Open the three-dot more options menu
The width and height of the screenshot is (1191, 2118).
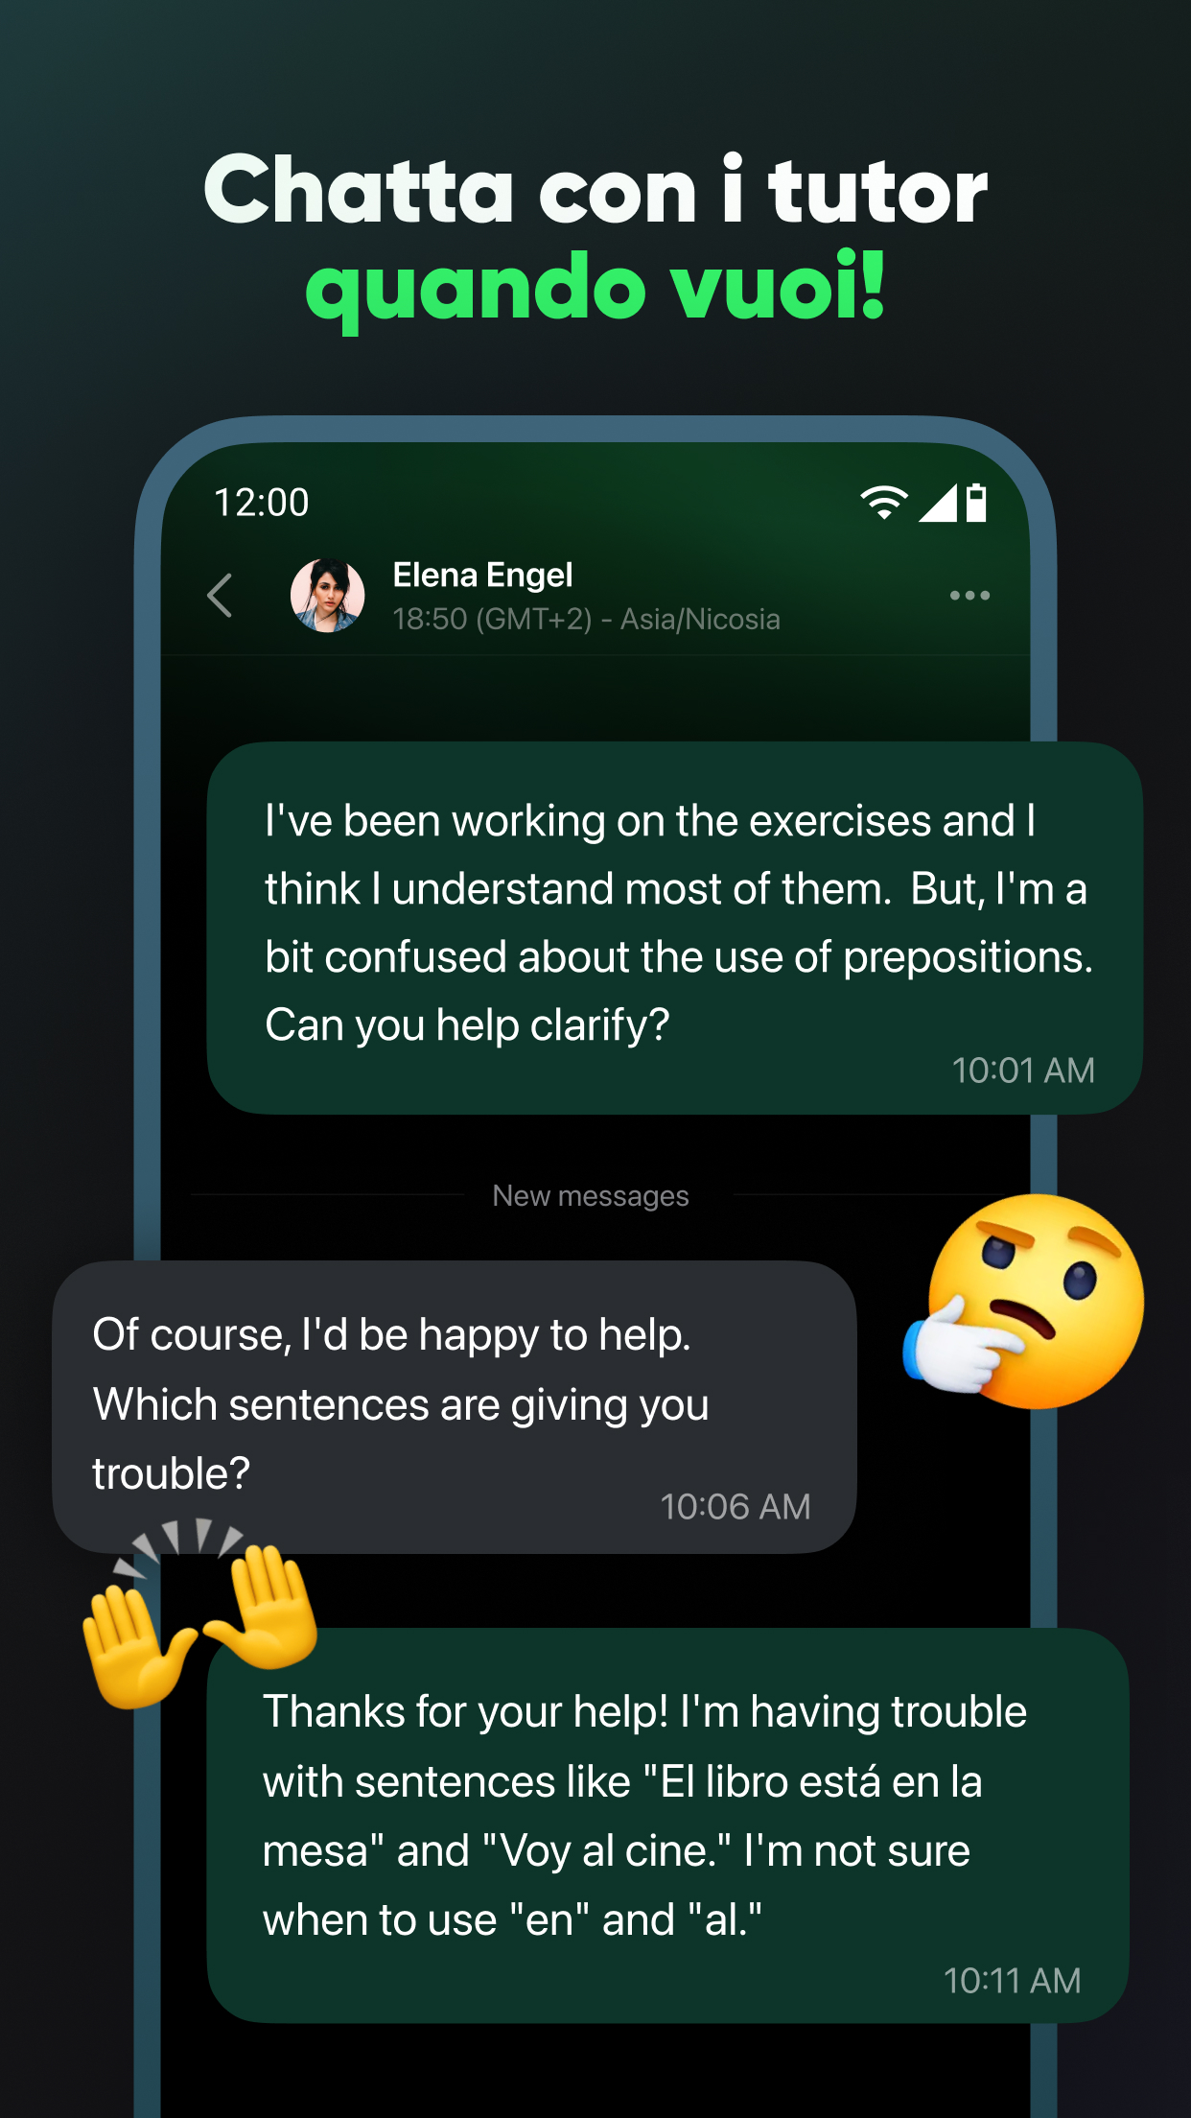(969, 595)
